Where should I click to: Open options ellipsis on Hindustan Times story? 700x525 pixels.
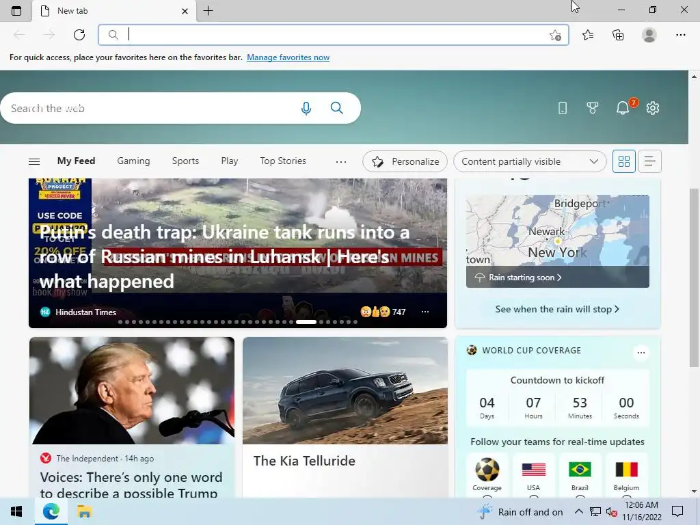425,312
